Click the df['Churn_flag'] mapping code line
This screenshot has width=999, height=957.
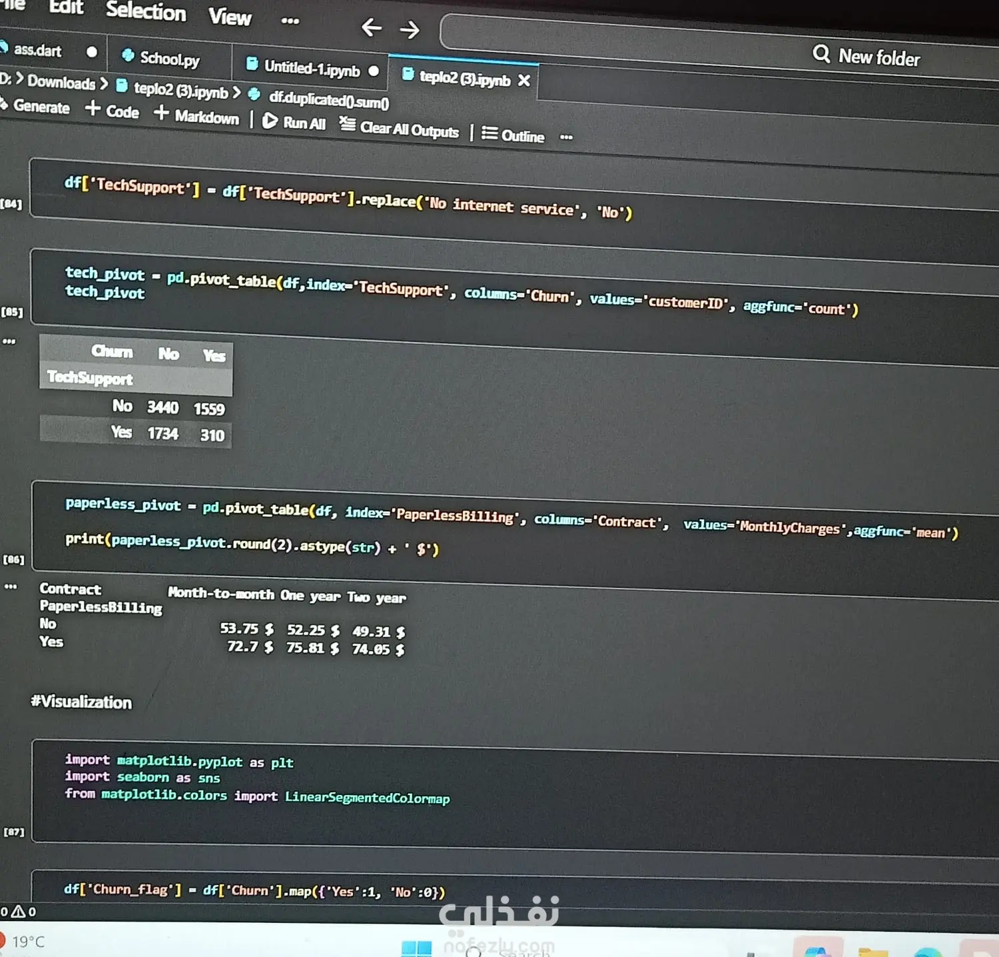(254, 891)
